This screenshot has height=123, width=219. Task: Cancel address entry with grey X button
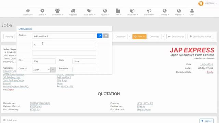coord(106,36)
